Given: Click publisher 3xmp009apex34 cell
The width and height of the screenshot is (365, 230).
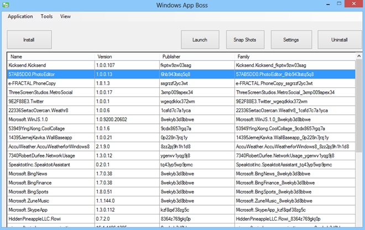Looking at the screenshot, I should (x=197, y=92).
